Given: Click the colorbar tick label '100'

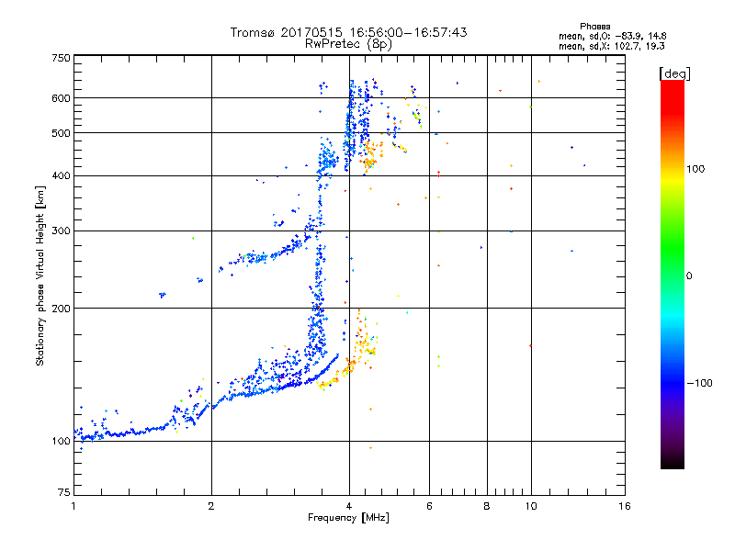Looking at the screenshot, I should [695, 169].
